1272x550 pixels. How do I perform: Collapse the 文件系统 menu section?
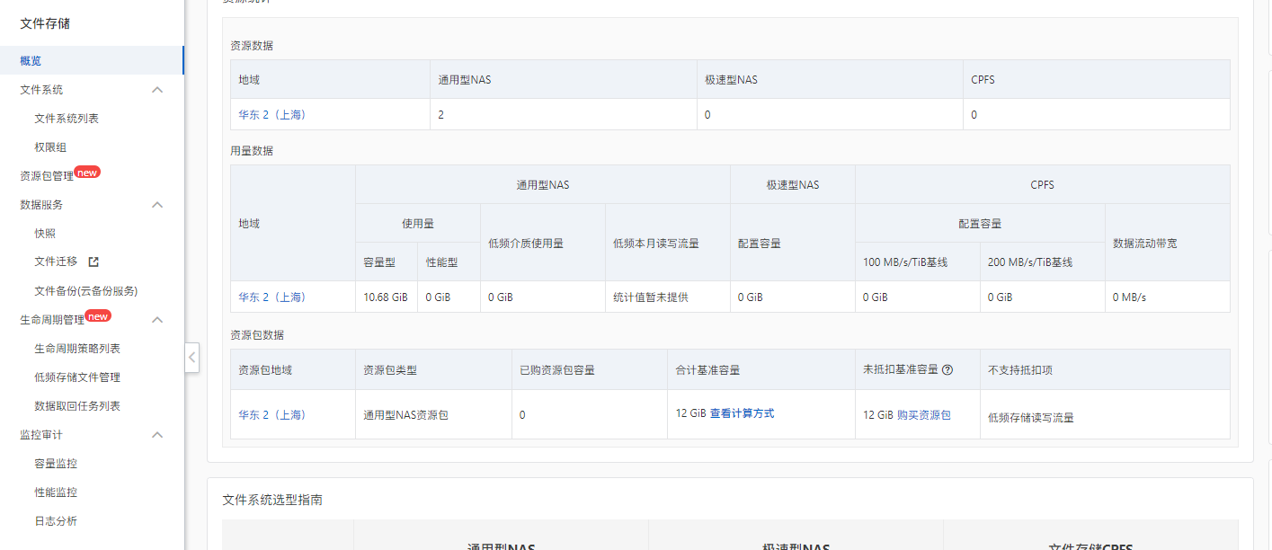point(157,90)
